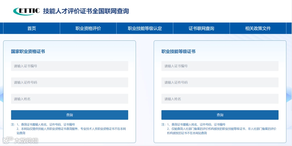Click first note line in left panel
292x146 pixels.
point(46,124)
